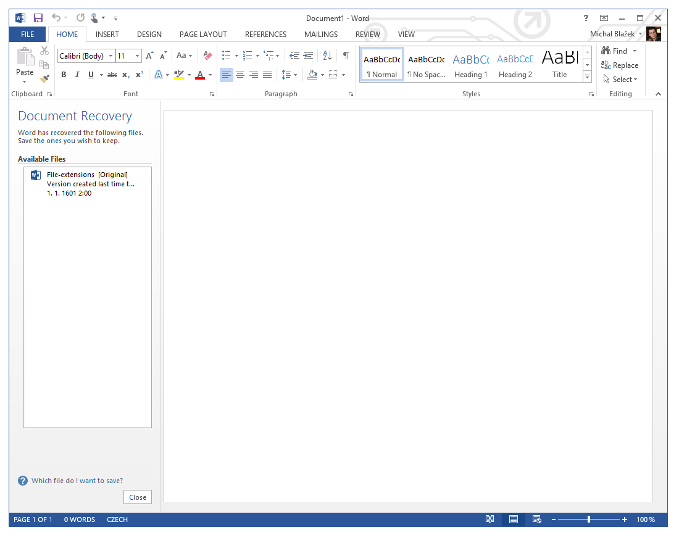The height and width of the screenshot is (538, 679).
Task: Apply italic formatting
Action: click(x=77, y=74)
